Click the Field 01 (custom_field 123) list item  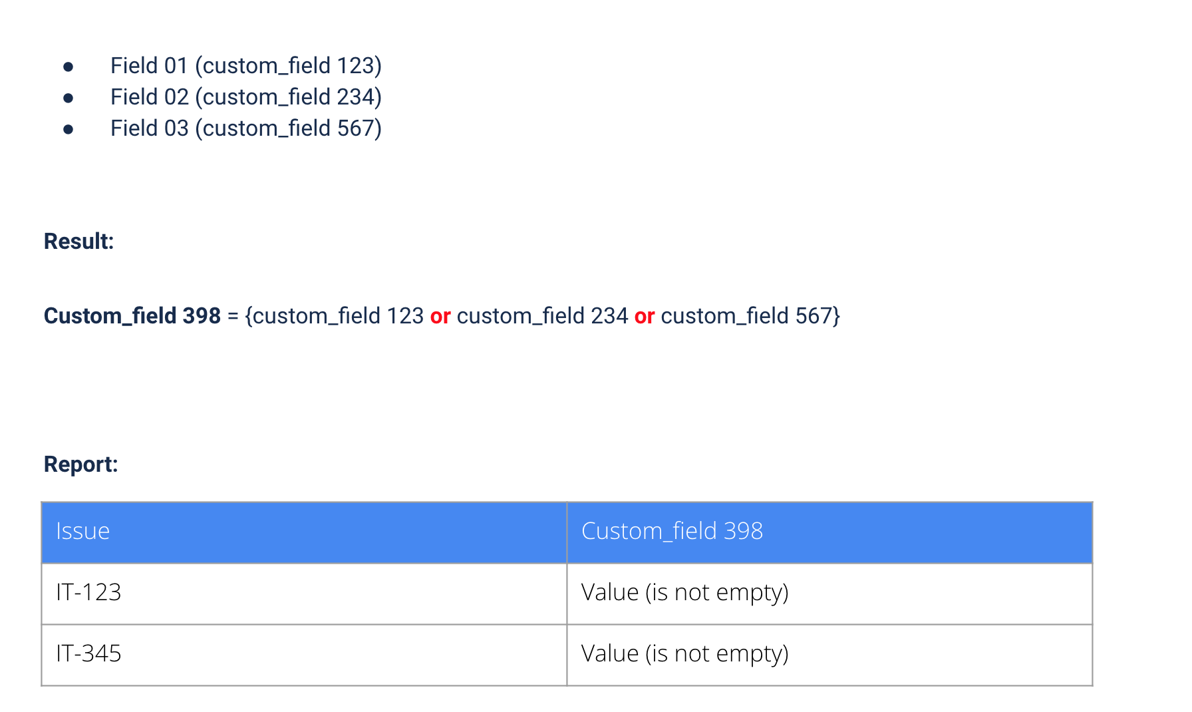point(246,66)
